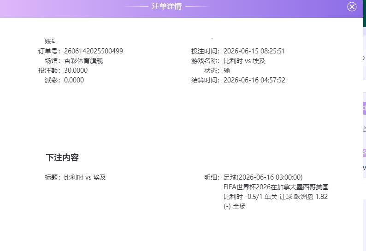
Task: Click status value 输
Action: (x=227, y=70)
